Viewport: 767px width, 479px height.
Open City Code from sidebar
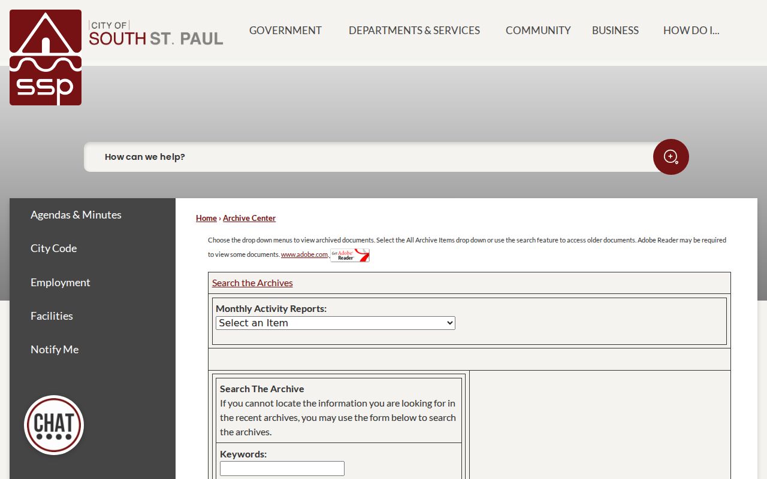[53, 248]
